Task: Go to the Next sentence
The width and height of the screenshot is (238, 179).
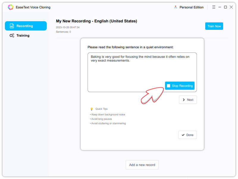Action: click(188, 100)
